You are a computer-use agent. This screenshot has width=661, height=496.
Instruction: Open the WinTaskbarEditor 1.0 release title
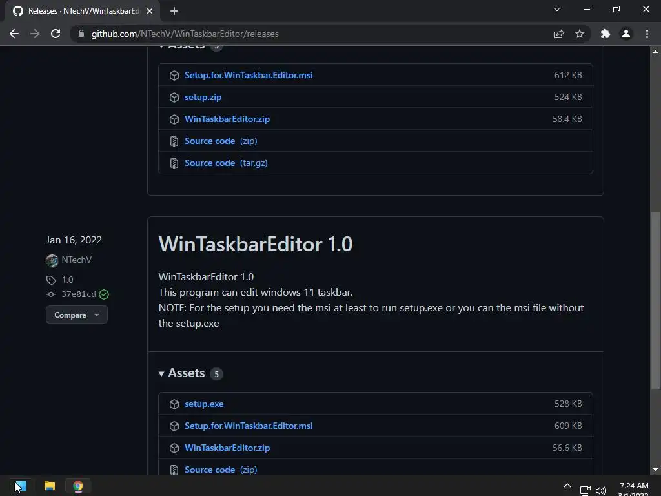[x=256, y=244]
